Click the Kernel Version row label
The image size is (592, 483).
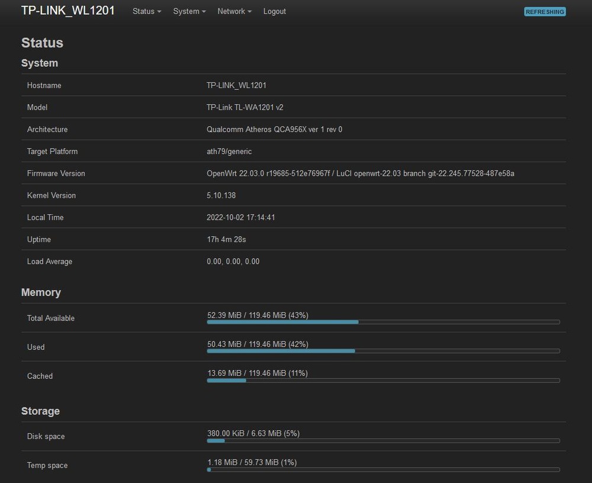[52, 195]
